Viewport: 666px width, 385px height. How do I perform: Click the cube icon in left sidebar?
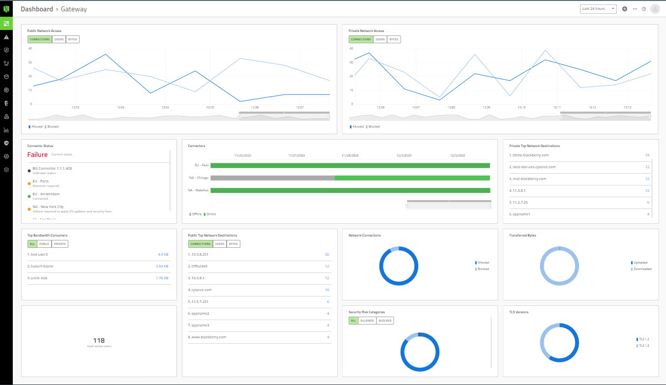(6, 77)
